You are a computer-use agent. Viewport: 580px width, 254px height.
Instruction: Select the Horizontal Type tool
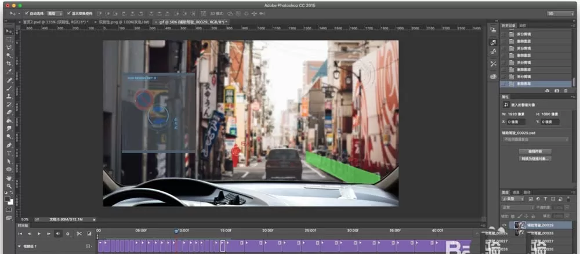click(9, 153)
